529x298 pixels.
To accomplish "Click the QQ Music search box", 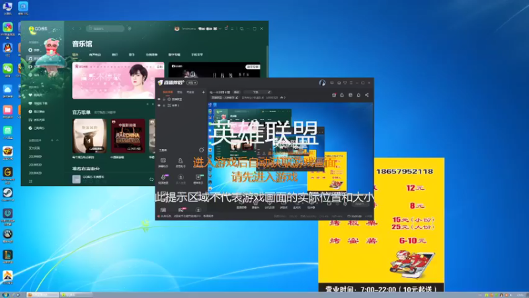I will click(105, 28).
